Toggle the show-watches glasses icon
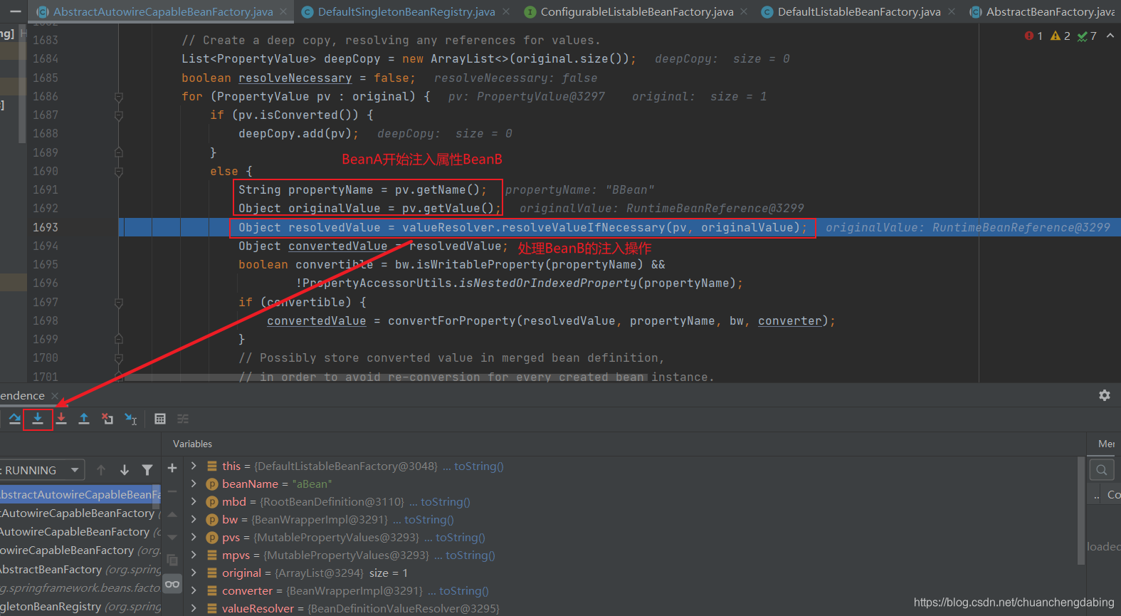This screenshot has height=616, width=1121. (x=172, y=585)
